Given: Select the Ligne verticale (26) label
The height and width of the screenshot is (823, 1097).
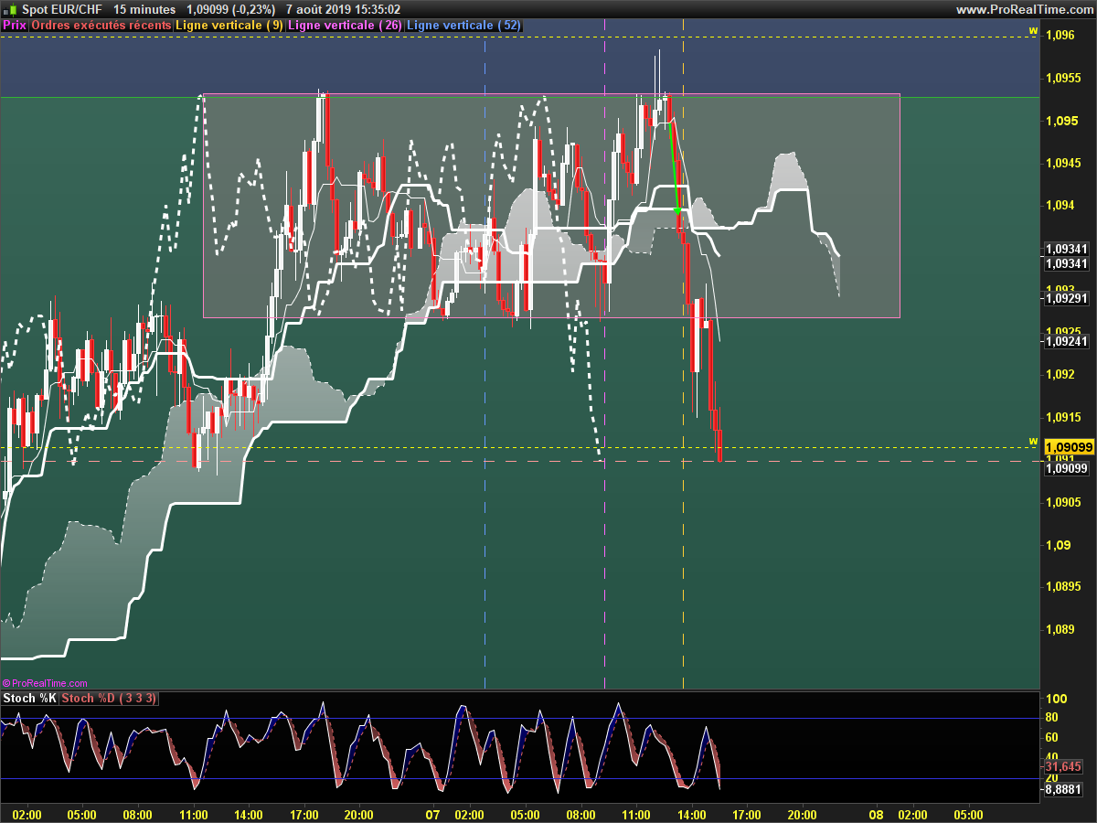Looking at the screenshot, I should (345, 26).
